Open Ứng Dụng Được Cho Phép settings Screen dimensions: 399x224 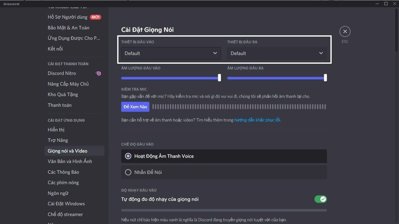tap(74, 38)
